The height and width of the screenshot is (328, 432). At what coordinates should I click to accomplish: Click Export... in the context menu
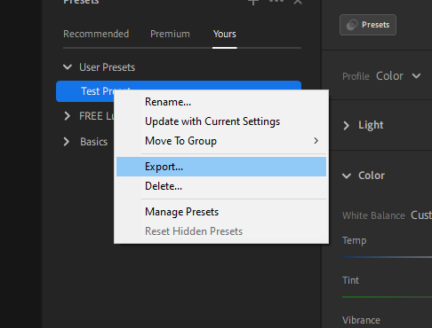(x=221, y=167)
